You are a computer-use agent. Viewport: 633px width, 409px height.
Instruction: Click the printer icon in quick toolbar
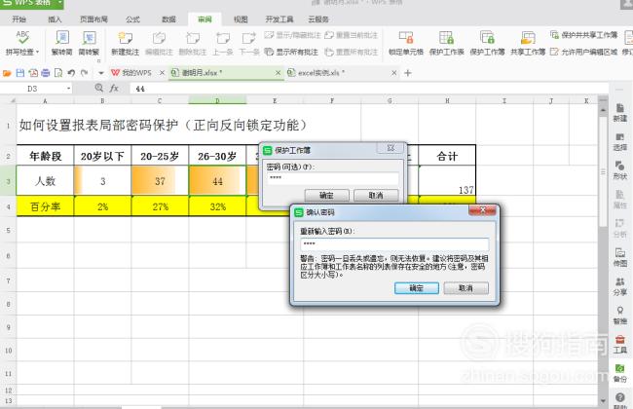click(x=46, y=73)
